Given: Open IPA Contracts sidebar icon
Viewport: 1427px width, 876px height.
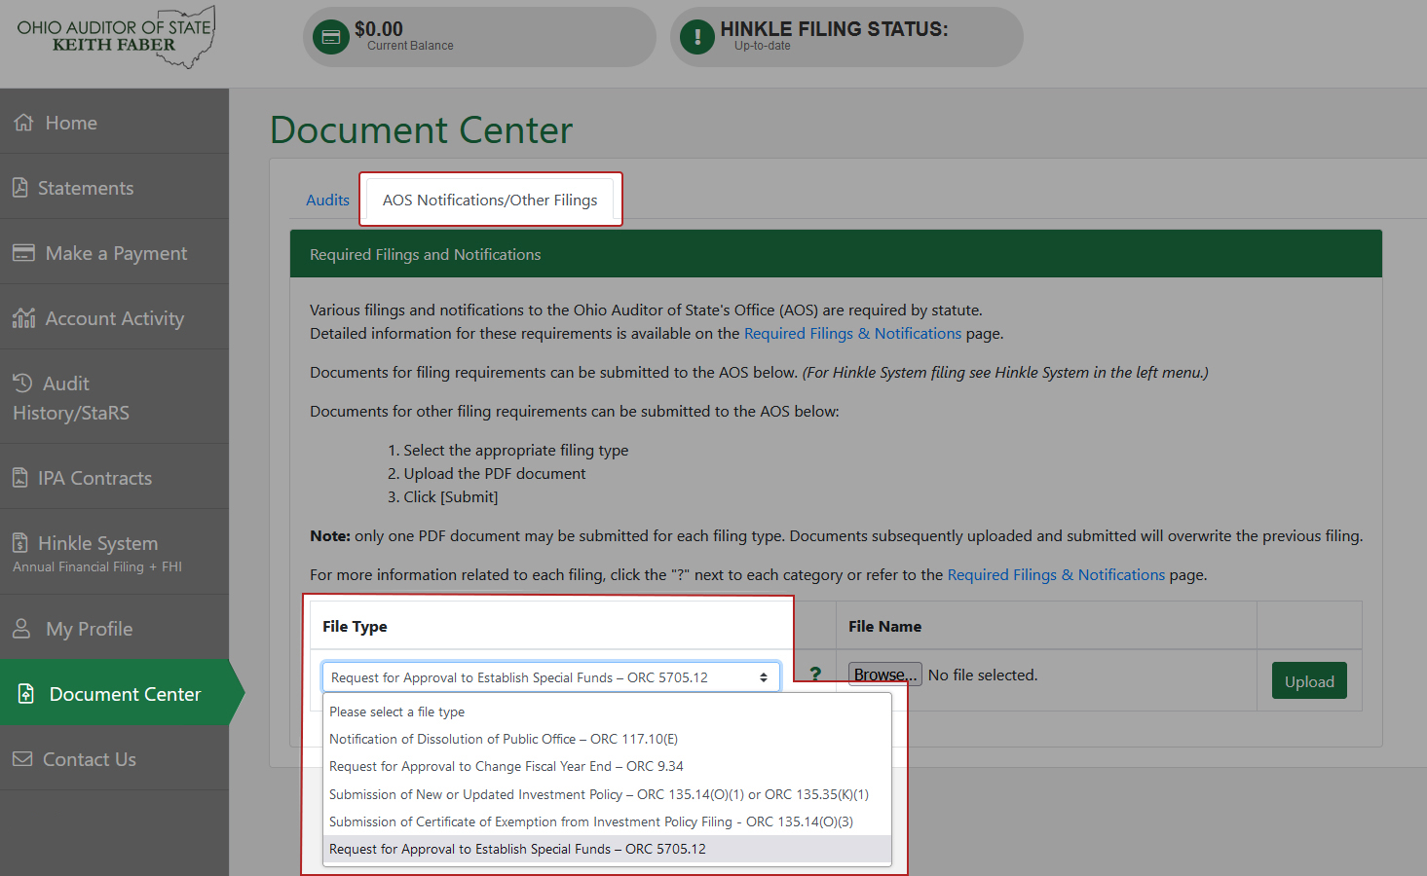Looking at the screenshot, I should (x=20, y=478).
